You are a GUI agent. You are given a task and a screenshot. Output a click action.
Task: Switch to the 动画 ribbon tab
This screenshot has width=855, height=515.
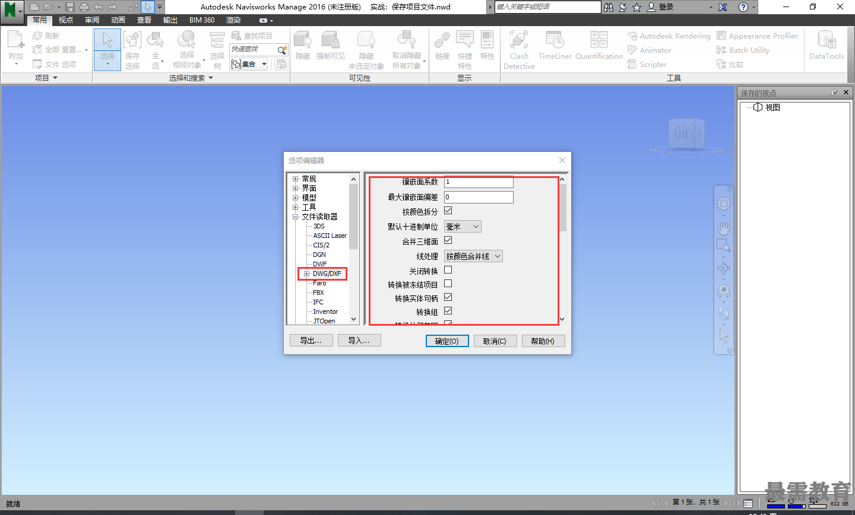(x=118, y=20)
